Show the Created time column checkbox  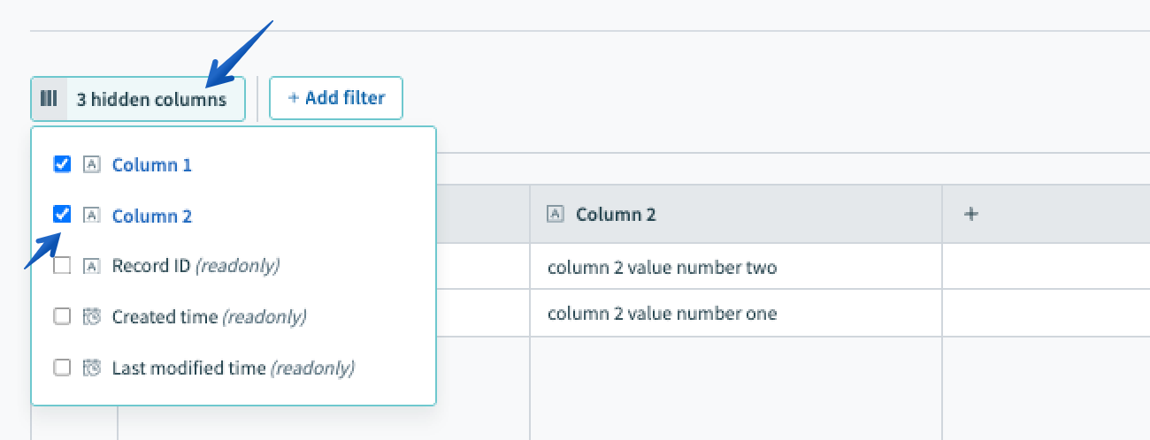pos(62,316)
